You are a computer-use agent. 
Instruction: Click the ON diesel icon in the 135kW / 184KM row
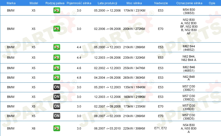coord(57,87)
